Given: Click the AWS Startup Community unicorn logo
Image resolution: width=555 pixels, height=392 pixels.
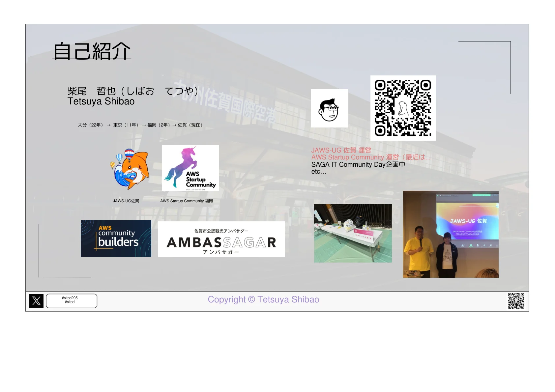Looking at the screenshot, I should pyautogui.click(x=190, y=168).
